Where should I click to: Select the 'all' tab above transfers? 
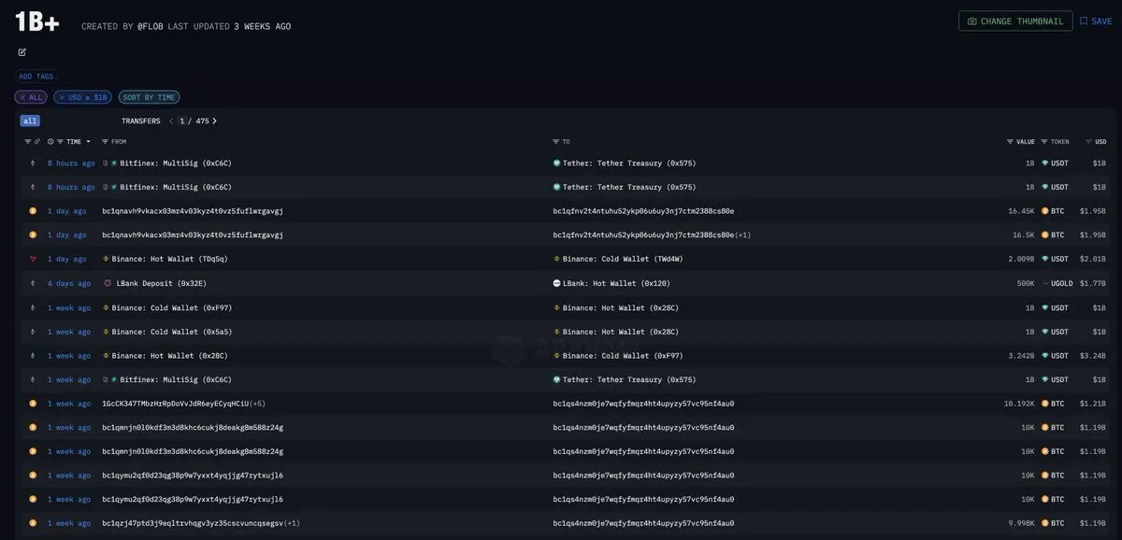point(30,121)
